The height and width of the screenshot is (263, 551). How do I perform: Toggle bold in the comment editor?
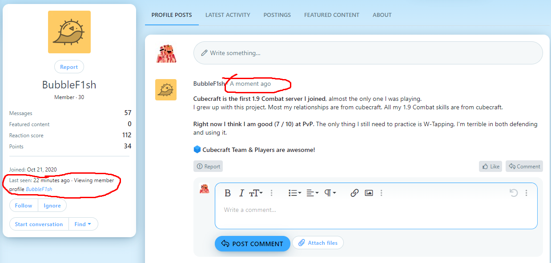228,193
